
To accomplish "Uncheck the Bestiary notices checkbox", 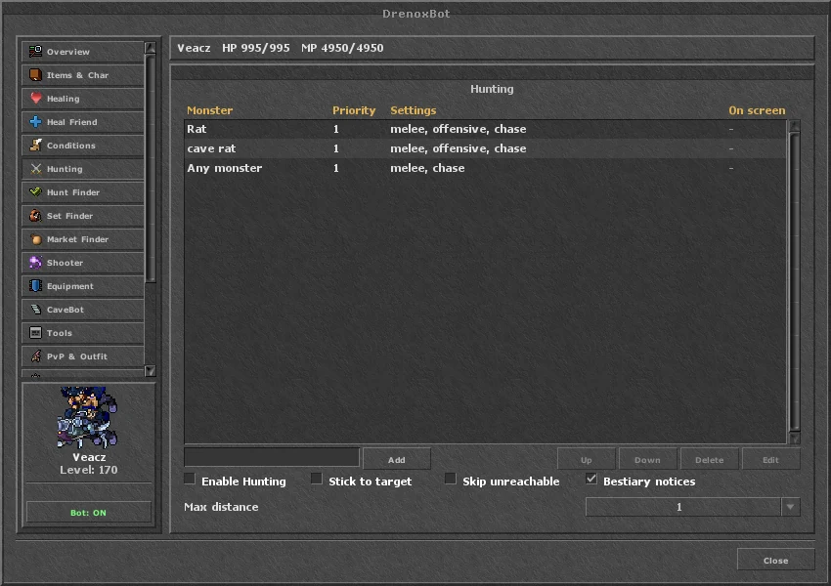I will 591,480.
